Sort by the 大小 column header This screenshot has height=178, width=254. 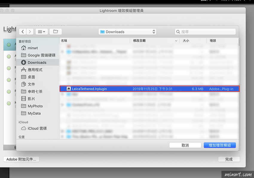(x=193, y=41)
